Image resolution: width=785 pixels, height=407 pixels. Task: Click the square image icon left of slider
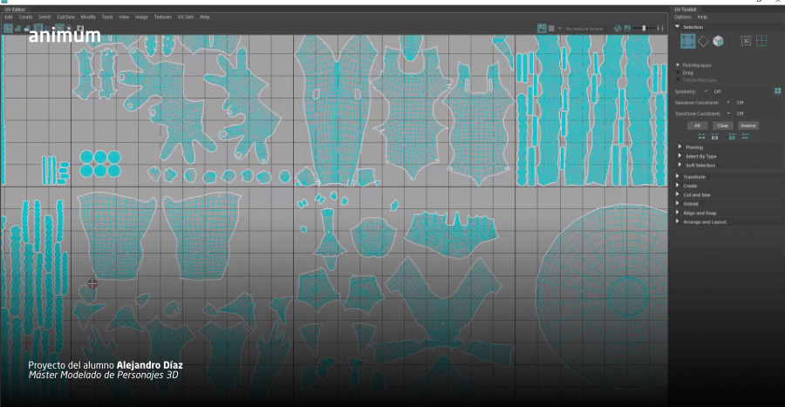click(627, 29)
